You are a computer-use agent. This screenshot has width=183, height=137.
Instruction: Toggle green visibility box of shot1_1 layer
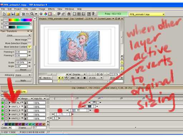tap(3, 115)
